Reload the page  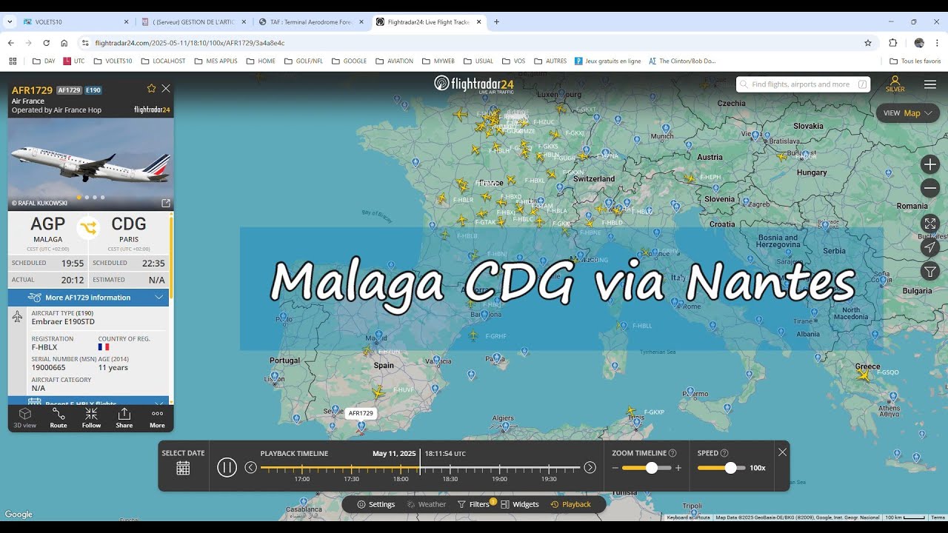[x=46, y=43]
